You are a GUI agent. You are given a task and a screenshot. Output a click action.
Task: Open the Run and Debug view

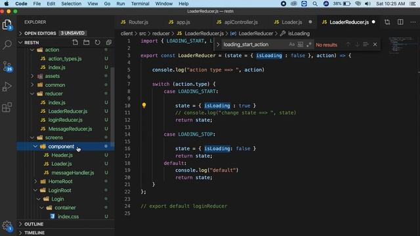[7, 87]
